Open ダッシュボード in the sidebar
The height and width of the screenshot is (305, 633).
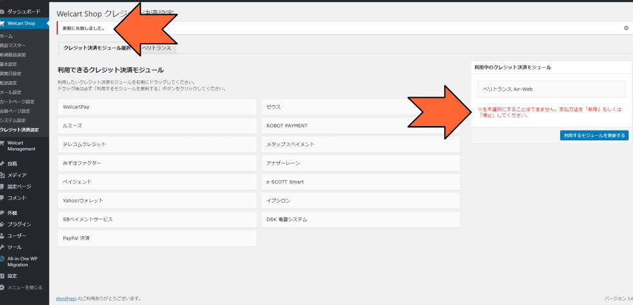click(24, 12)
